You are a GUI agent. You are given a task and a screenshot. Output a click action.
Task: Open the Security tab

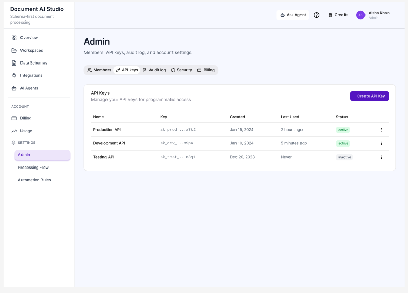pos(182,70)
